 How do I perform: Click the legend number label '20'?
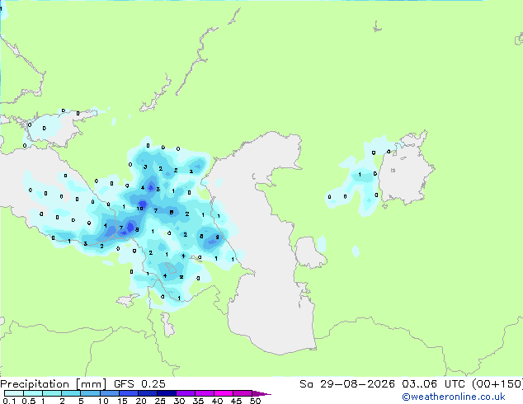141,401
